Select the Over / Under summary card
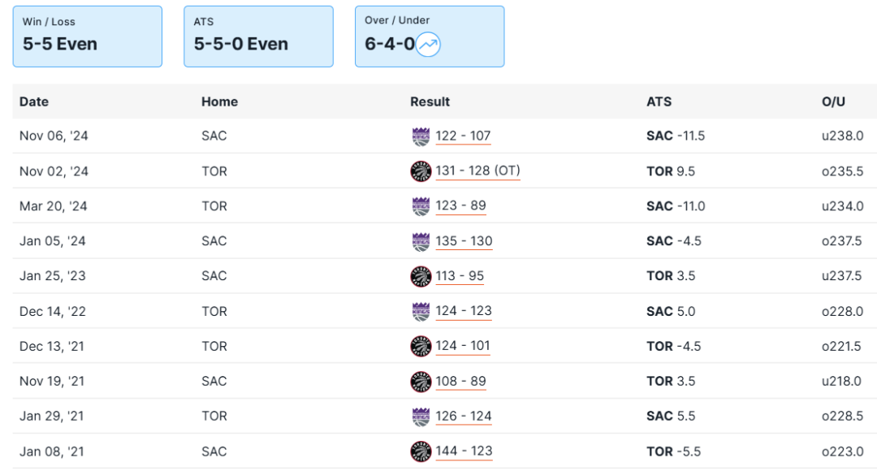Image resolution: width=877 pixels, height=471 pixels. click(429, 37)
